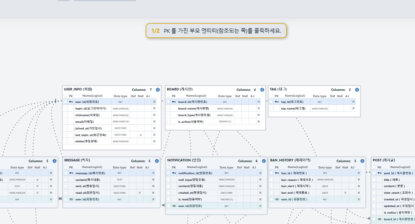This screenshot has height=224, width=415.
Task: Click the info icon on the MESSAGE table
Action: [157, 161]
